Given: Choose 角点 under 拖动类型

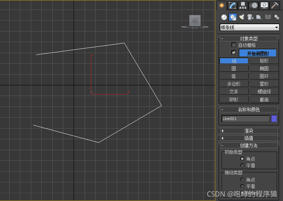Looking at the screenshot, I should [x=242, y=180].
